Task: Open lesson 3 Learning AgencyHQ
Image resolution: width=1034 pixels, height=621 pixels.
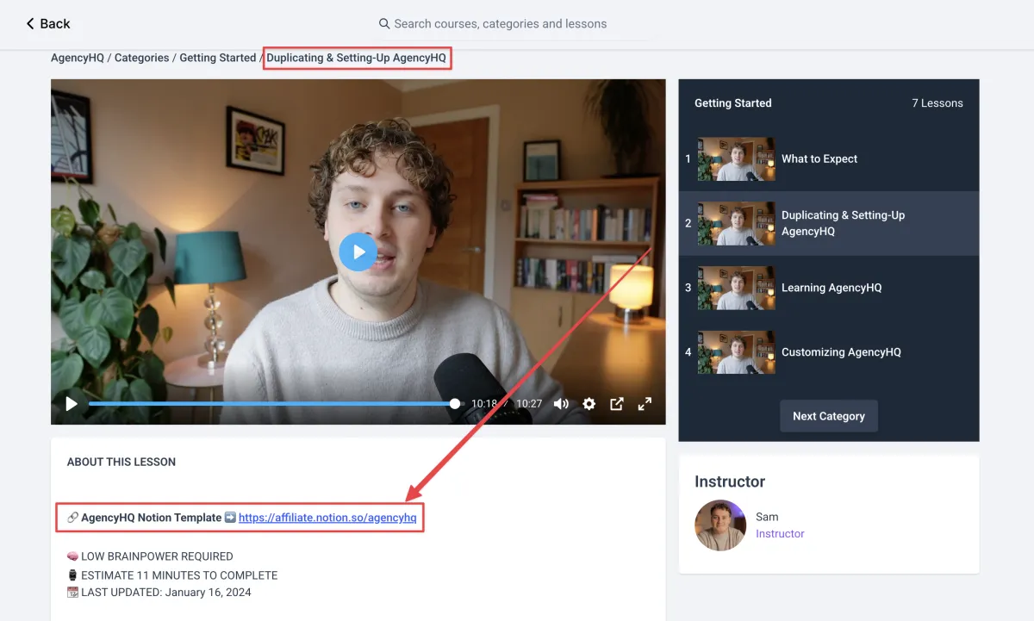Action: (829, 288)
